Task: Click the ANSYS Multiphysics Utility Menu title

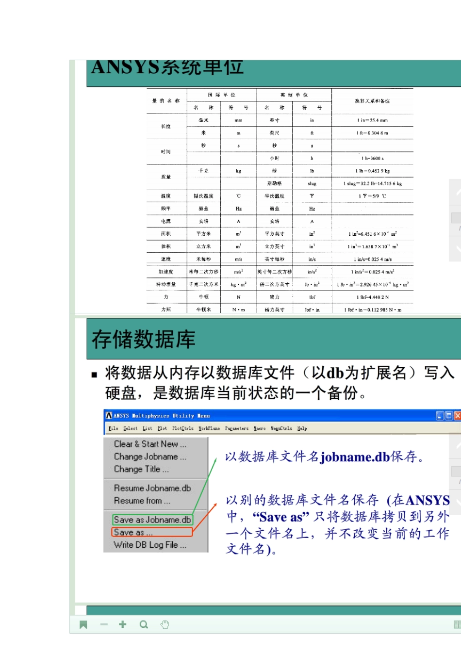Action: tap(162, 416)
